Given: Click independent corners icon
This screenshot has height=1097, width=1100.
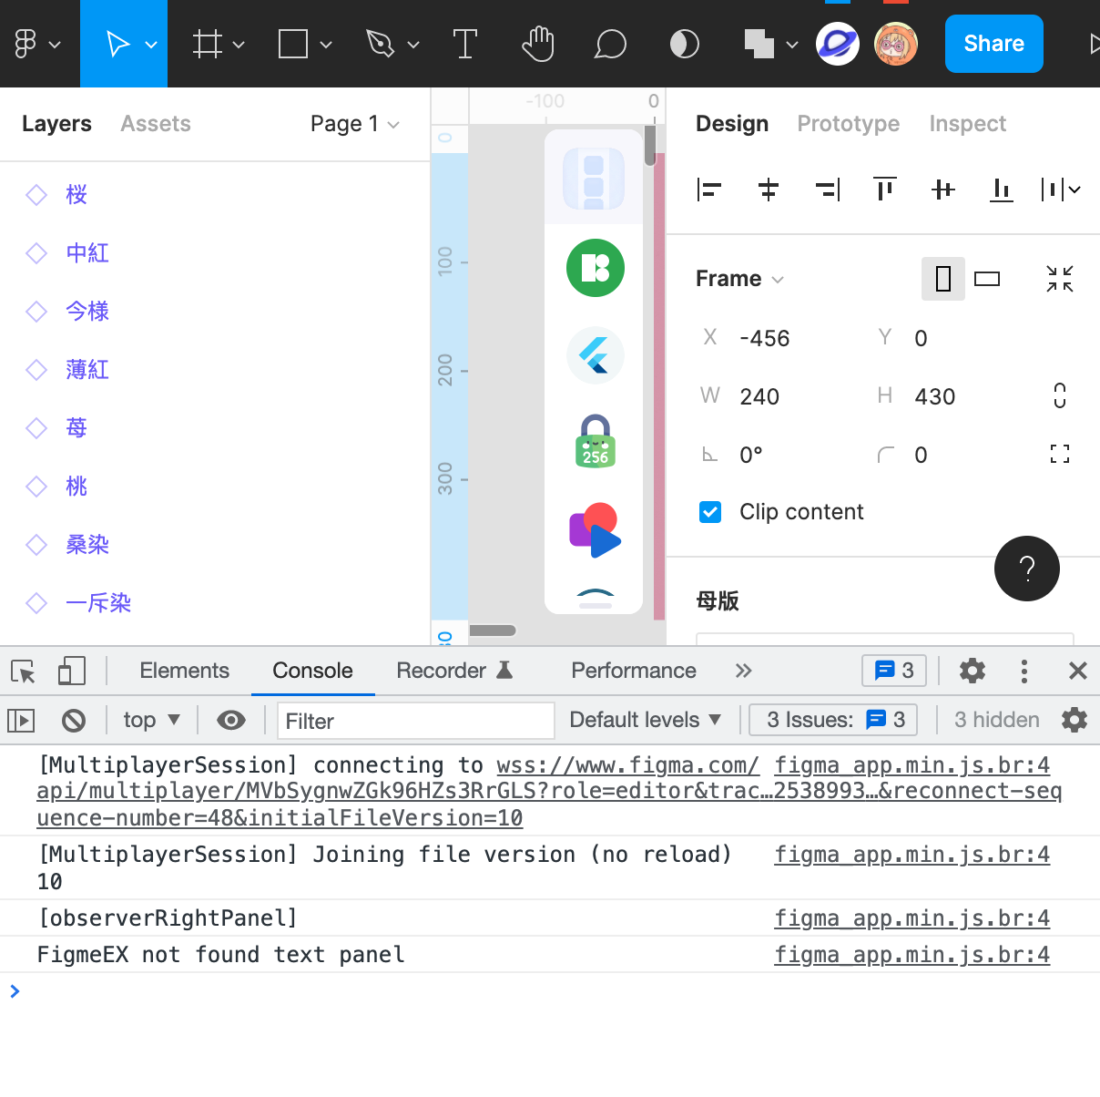Looking at the screenshot, I should click(x=1060, y=455).
